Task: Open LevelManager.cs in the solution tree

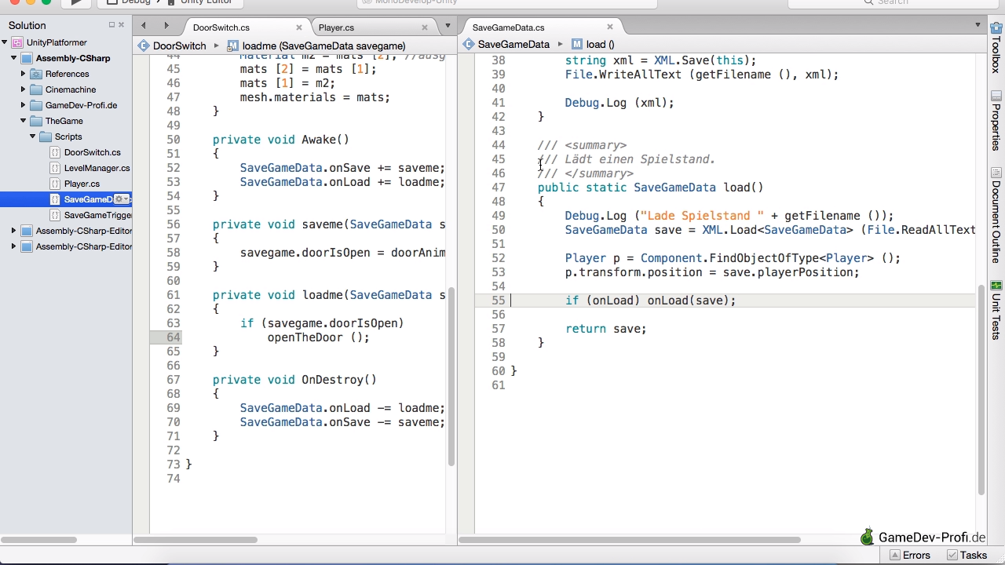Action: click(97, 168)
